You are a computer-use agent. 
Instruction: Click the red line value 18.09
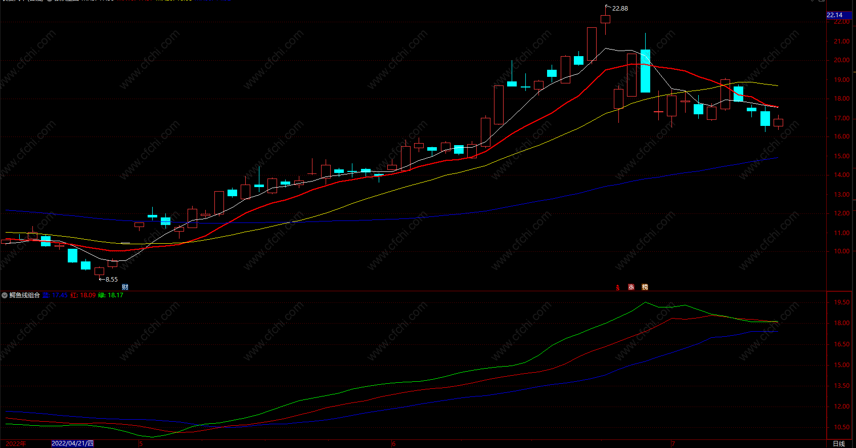click(88, 295)
